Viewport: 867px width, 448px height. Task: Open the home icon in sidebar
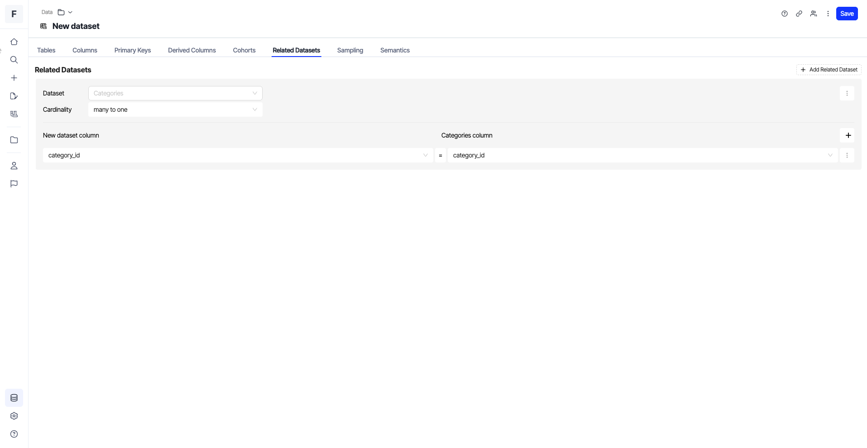[14, 42]
